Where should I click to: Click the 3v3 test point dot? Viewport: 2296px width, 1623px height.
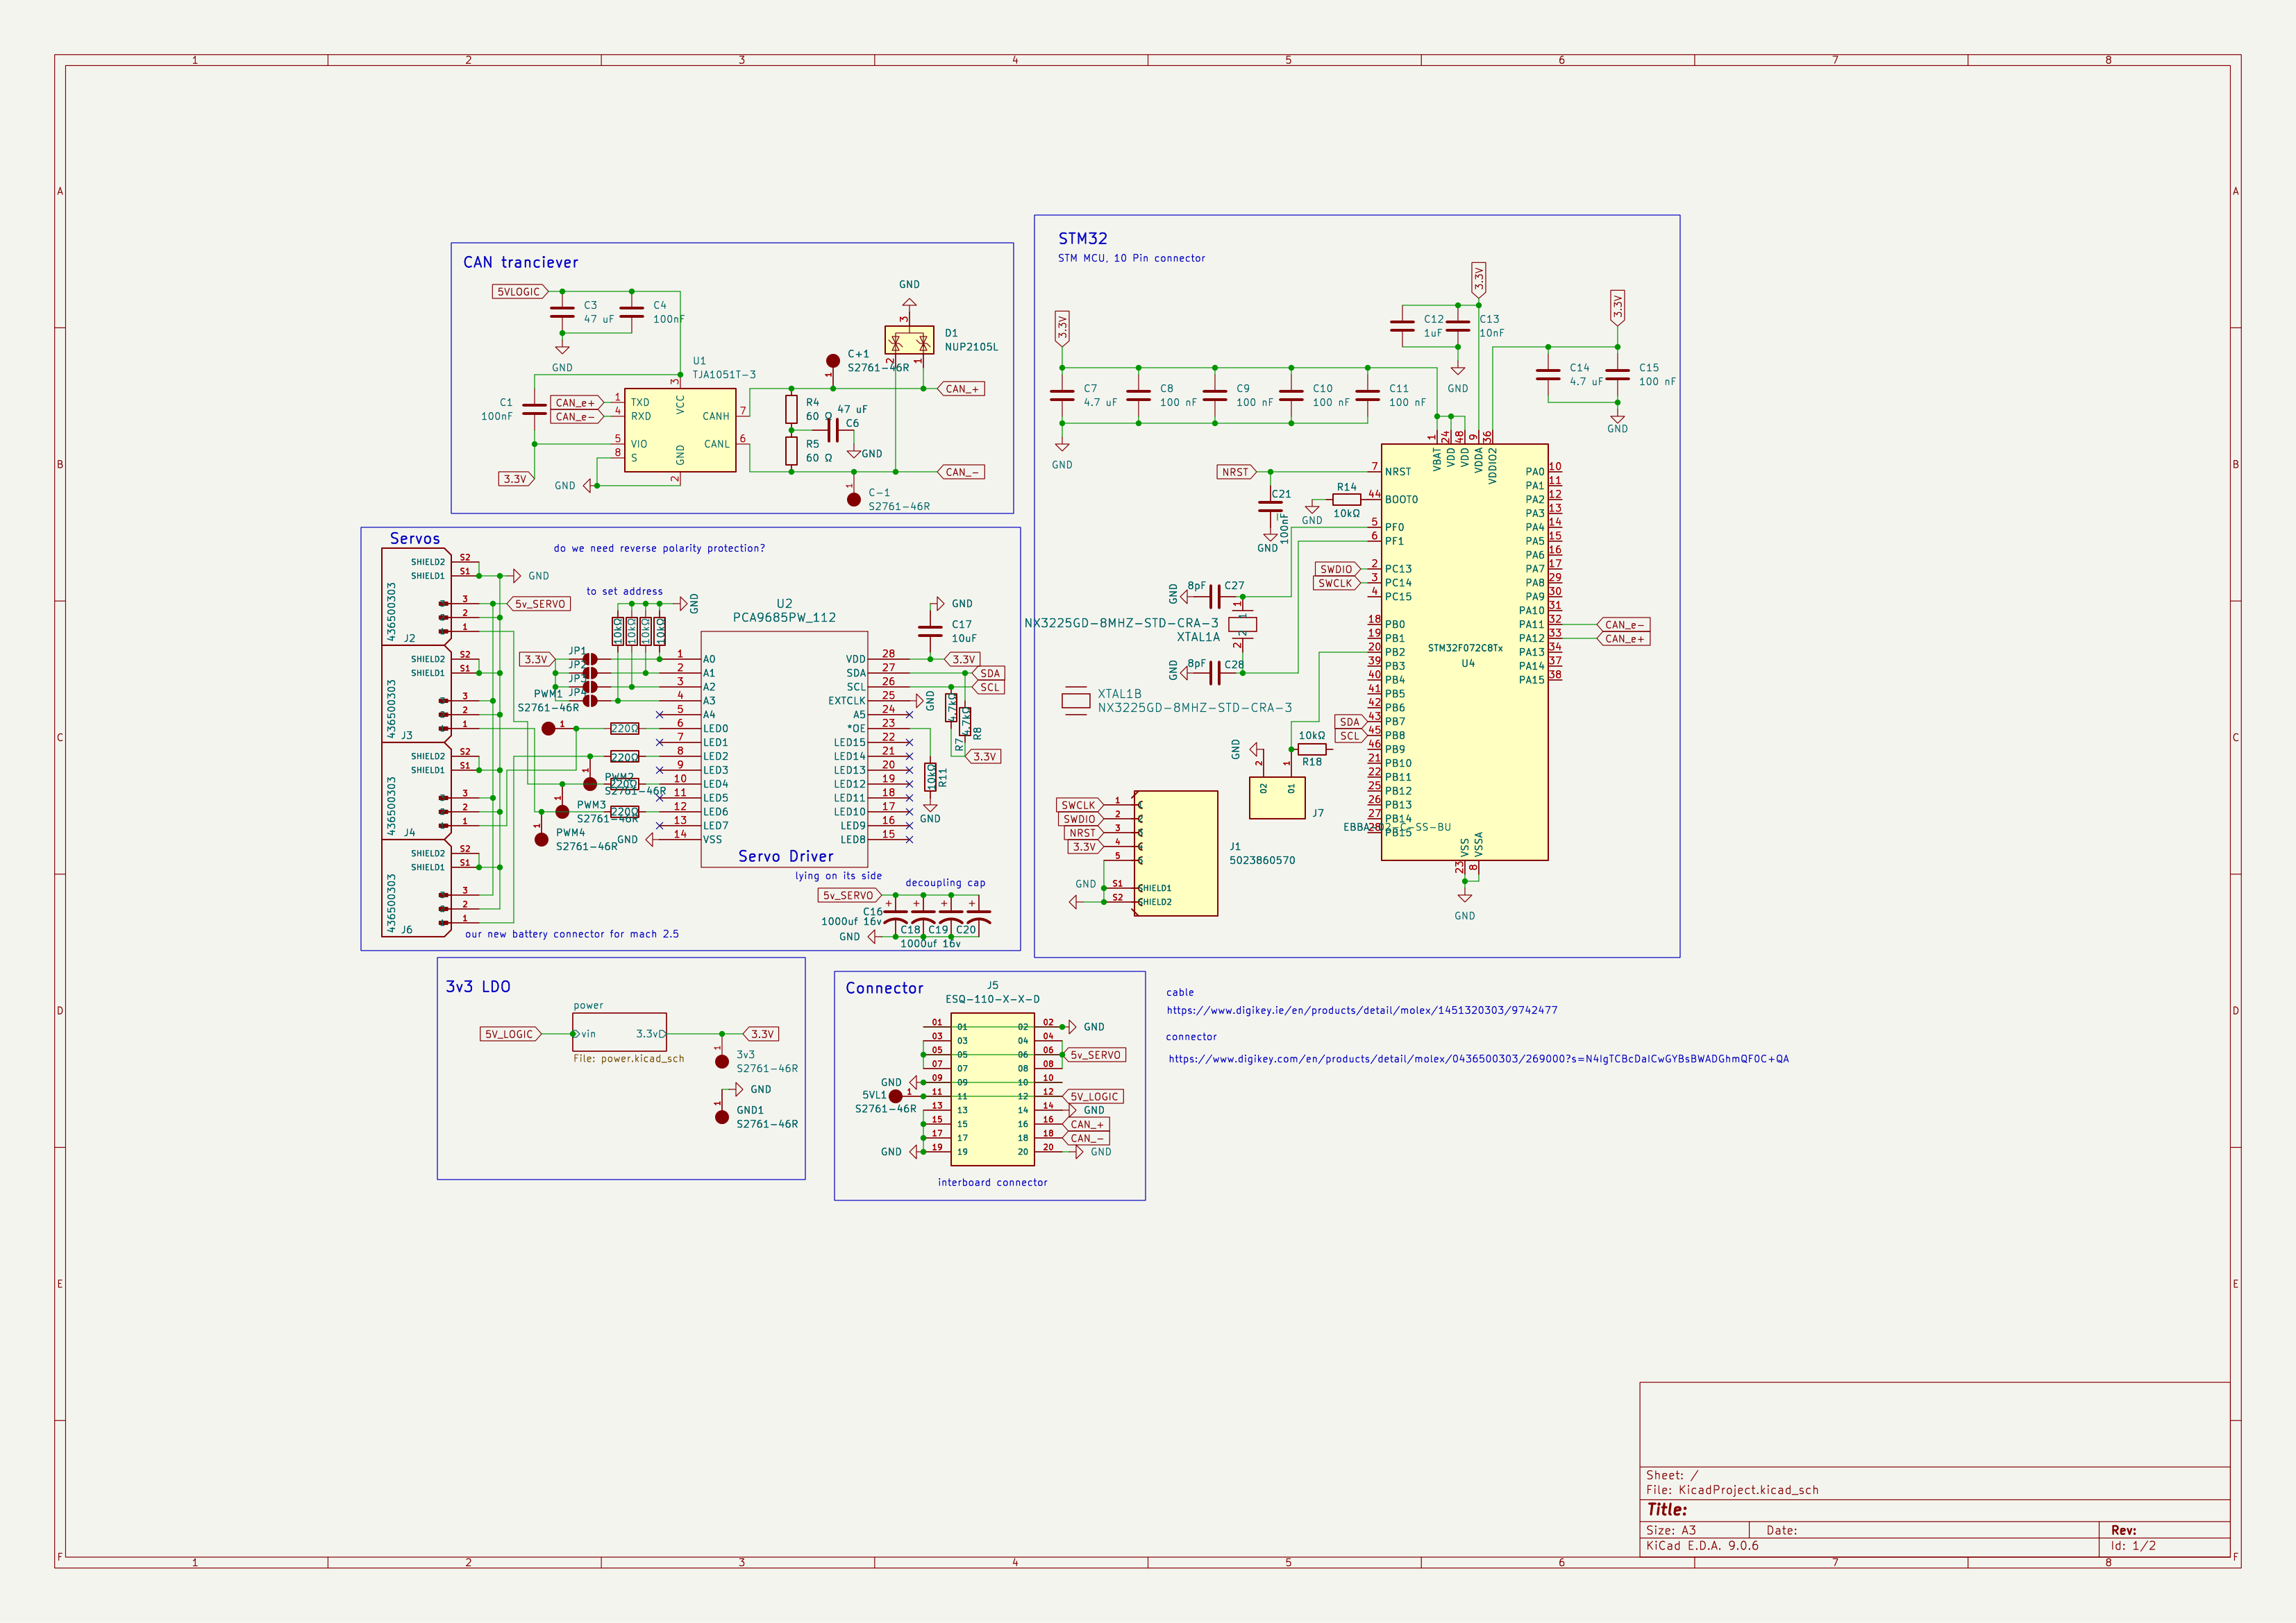[722, 1062]
